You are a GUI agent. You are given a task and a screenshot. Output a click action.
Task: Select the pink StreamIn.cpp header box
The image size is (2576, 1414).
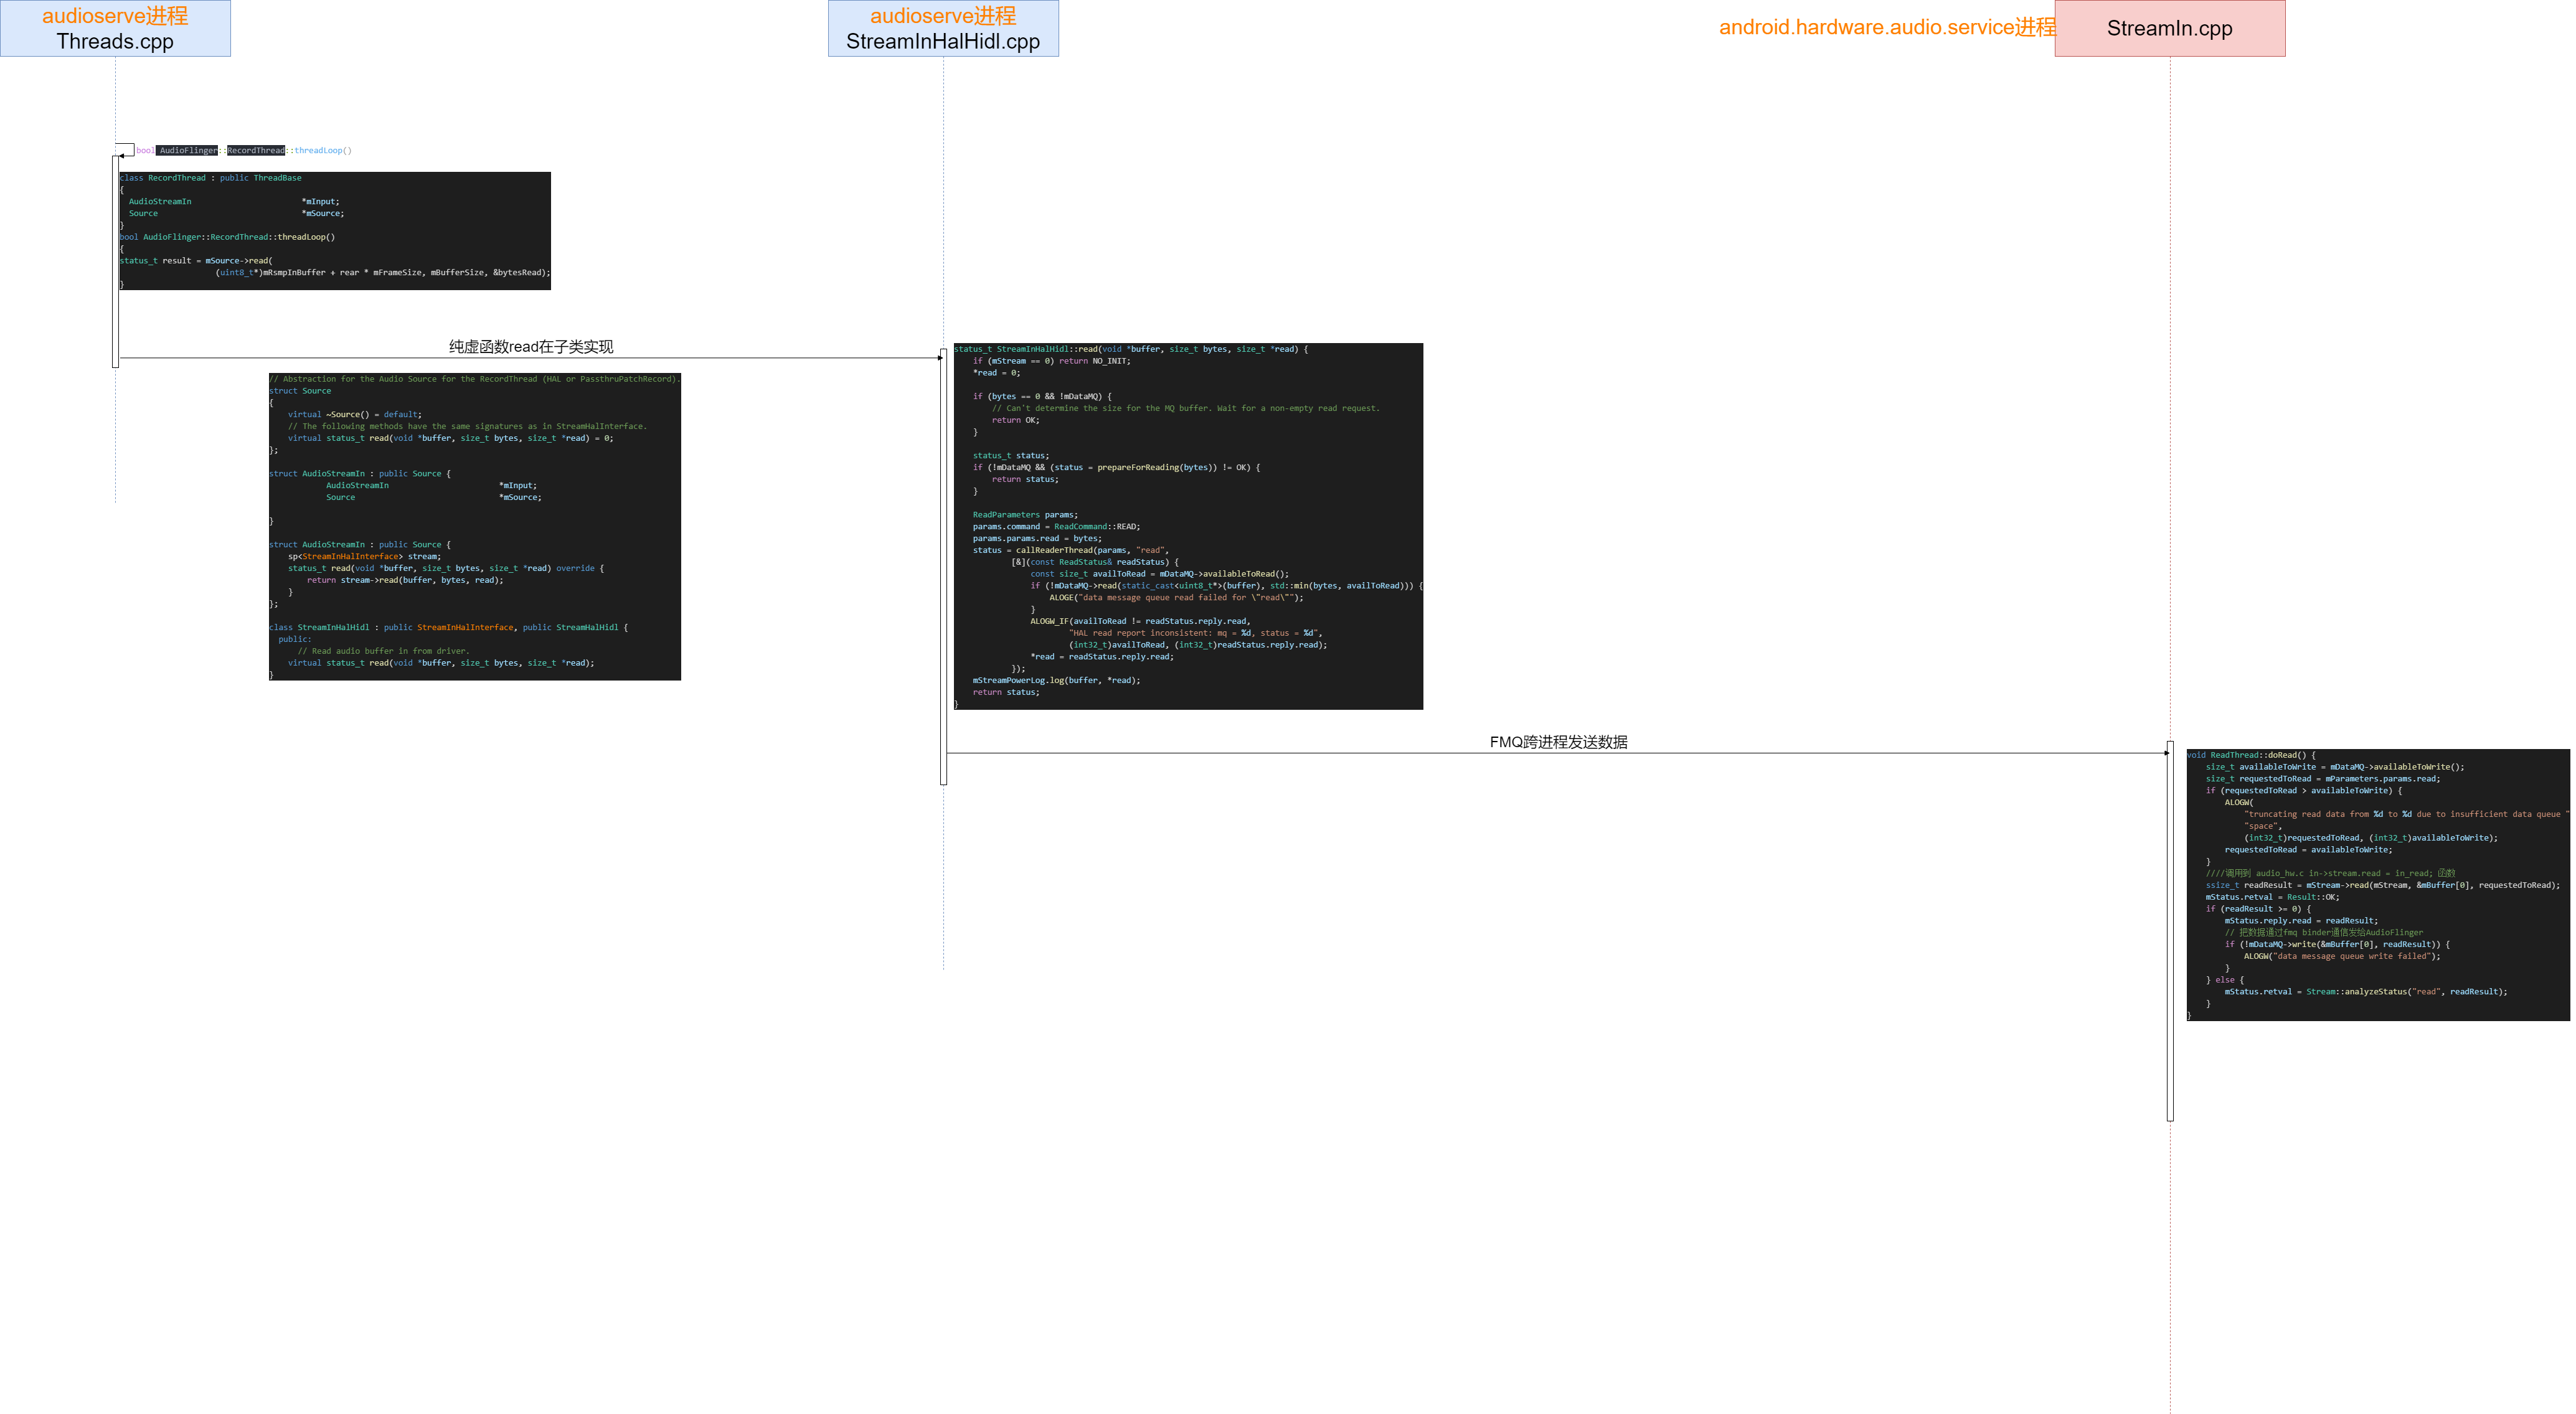pyautogui.click(x=2169, y=28)
